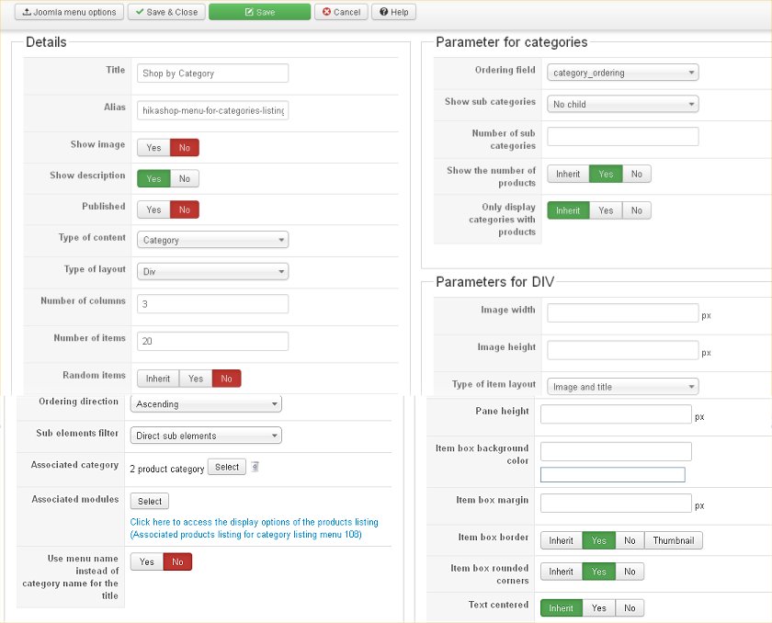Set Item box border to Yes
Screen dimensions: 772x623
coord(599,540)
